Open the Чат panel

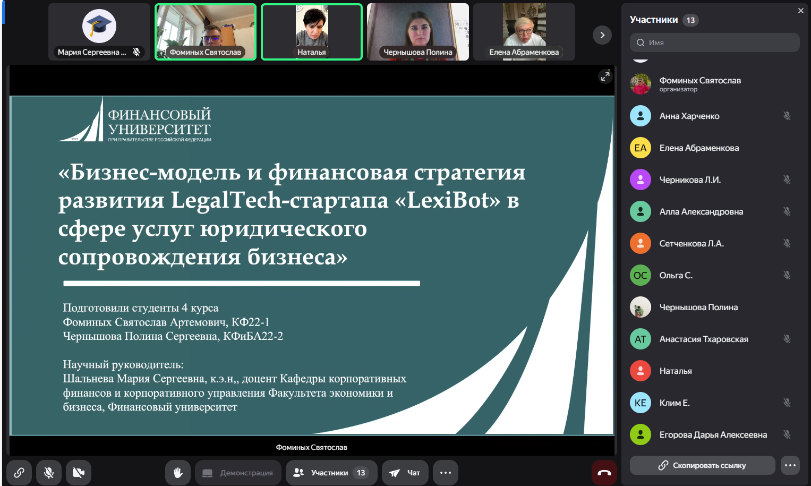[405, 473]
